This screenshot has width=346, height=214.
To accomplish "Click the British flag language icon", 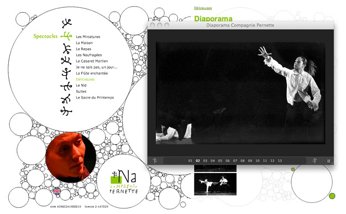I will [x=57, y=191].
